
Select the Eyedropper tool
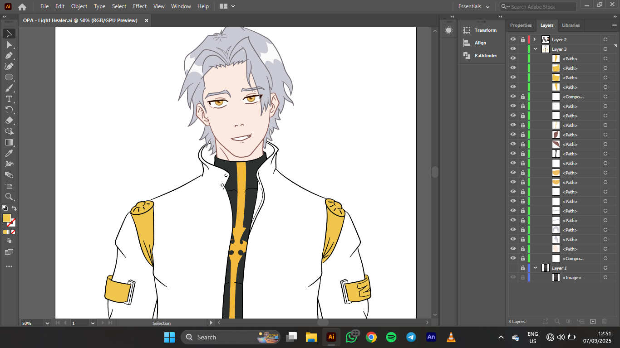(x=9, y=153)
